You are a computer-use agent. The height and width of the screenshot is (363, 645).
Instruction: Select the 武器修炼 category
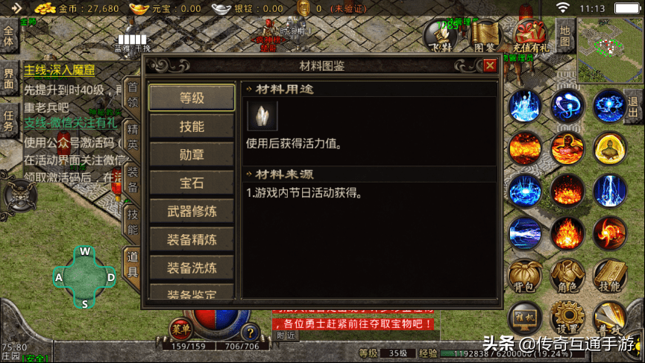(x=192, y=211)
